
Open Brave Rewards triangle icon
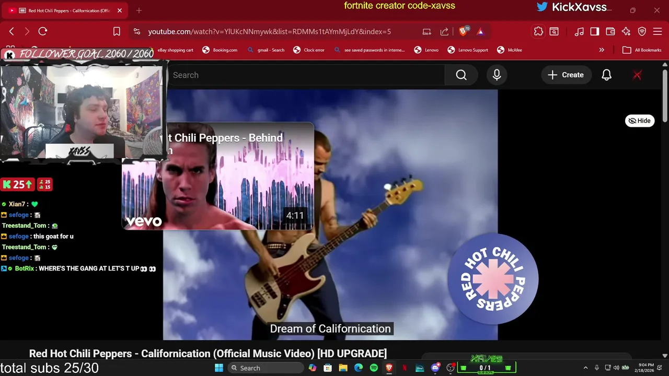(x=480, y=31)
